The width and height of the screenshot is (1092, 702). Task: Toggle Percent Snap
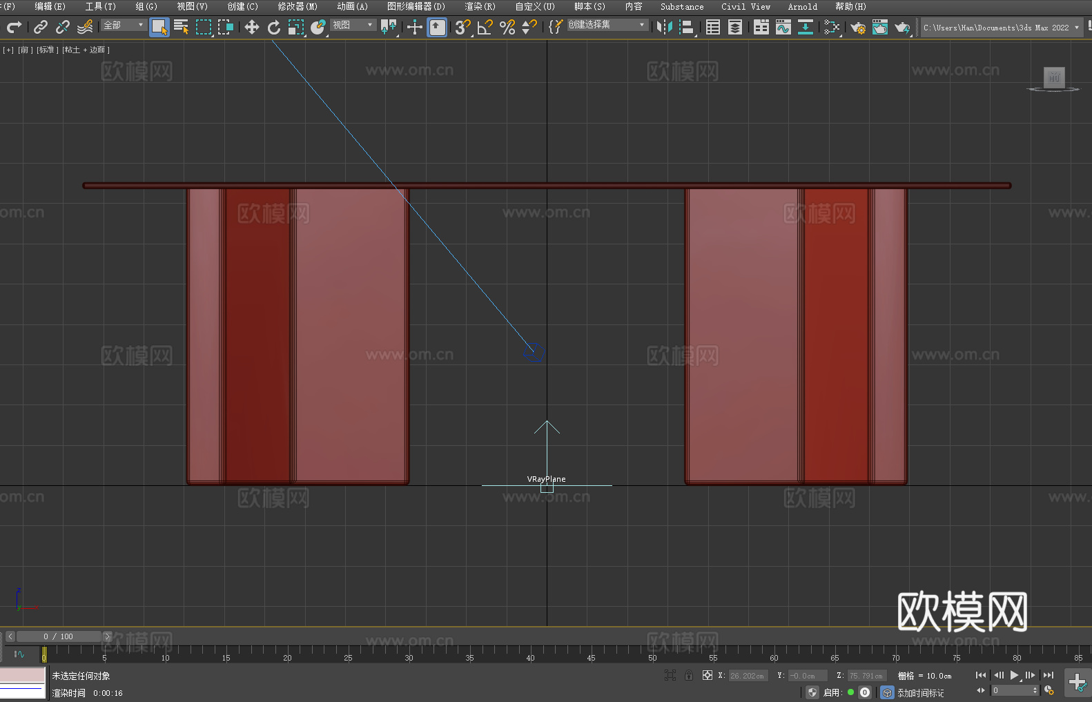[507, 27]
